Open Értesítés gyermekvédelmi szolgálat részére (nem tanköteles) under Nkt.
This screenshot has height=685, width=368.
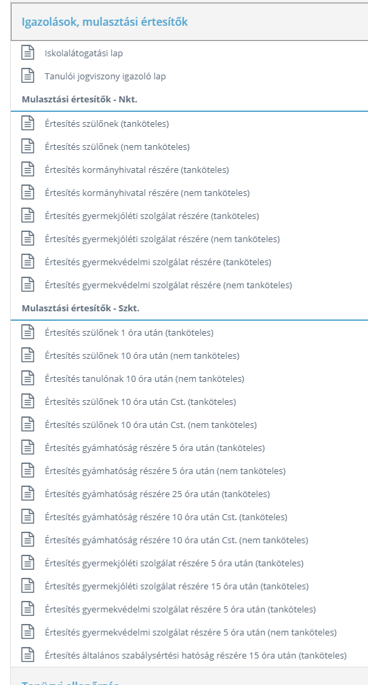tap(169, 286)
